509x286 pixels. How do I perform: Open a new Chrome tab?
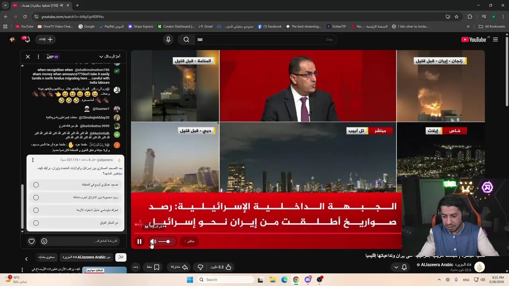point(77,6)
